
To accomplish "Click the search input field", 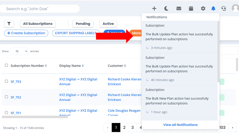I will click(40, 9).
